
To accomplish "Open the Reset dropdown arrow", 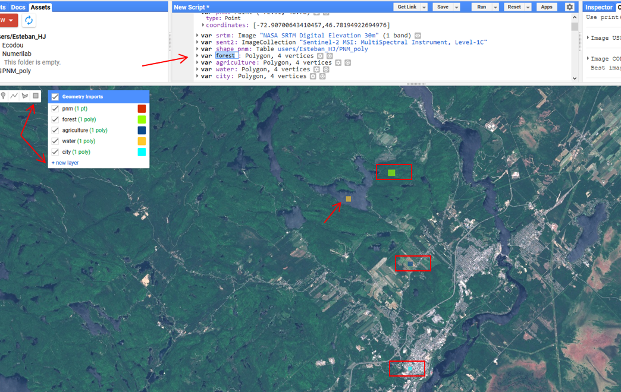I will coord(528,7).
